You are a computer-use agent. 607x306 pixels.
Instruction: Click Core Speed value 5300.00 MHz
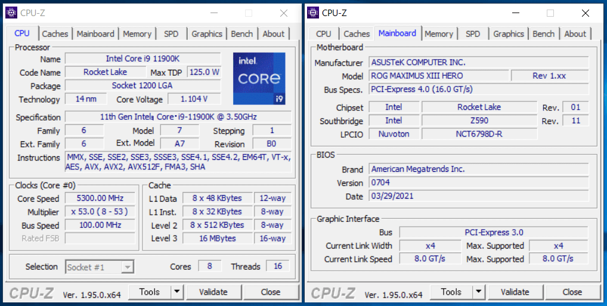tap(100, 198)
